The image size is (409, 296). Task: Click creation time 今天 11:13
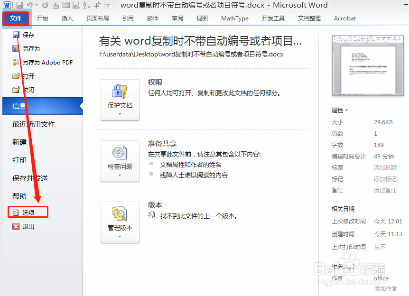point(388,234)
